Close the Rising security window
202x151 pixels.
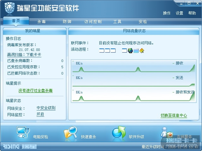tap(198, 3)
